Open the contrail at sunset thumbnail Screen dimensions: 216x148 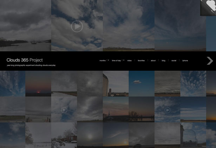click(x=116, y=135)
